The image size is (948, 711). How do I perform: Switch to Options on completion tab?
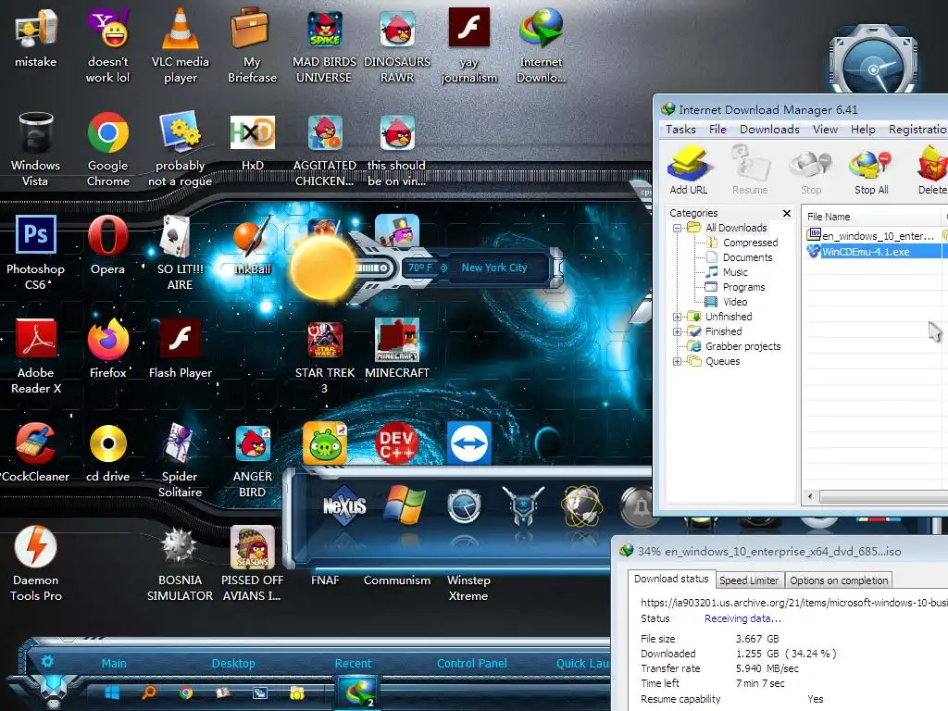(x=839, y=580)
